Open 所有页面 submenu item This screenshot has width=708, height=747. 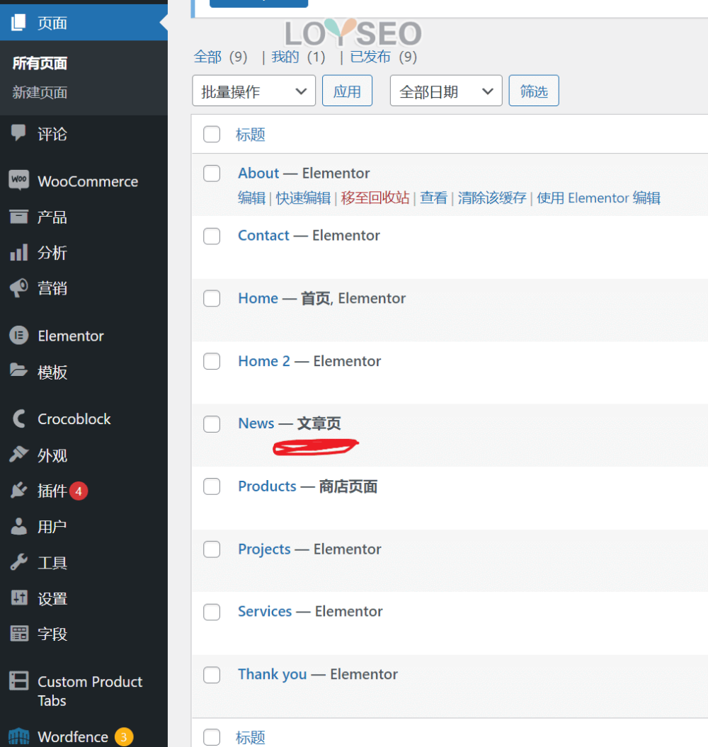click(x=40, y=63)
